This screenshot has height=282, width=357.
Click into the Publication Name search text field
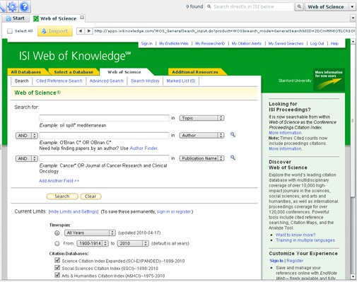coord(104,158)
